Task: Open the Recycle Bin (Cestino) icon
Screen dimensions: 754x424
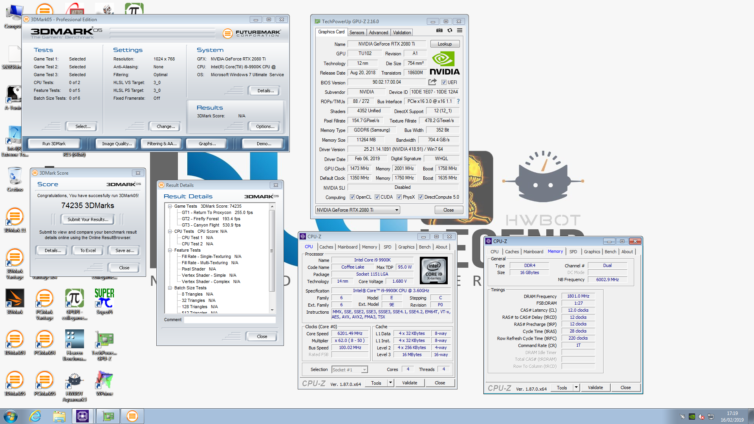Action: [15, 179]
